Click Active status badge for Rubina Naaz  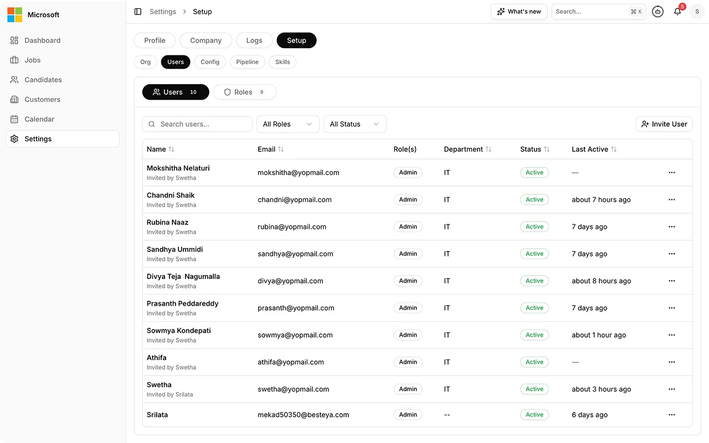click(535, 227)
